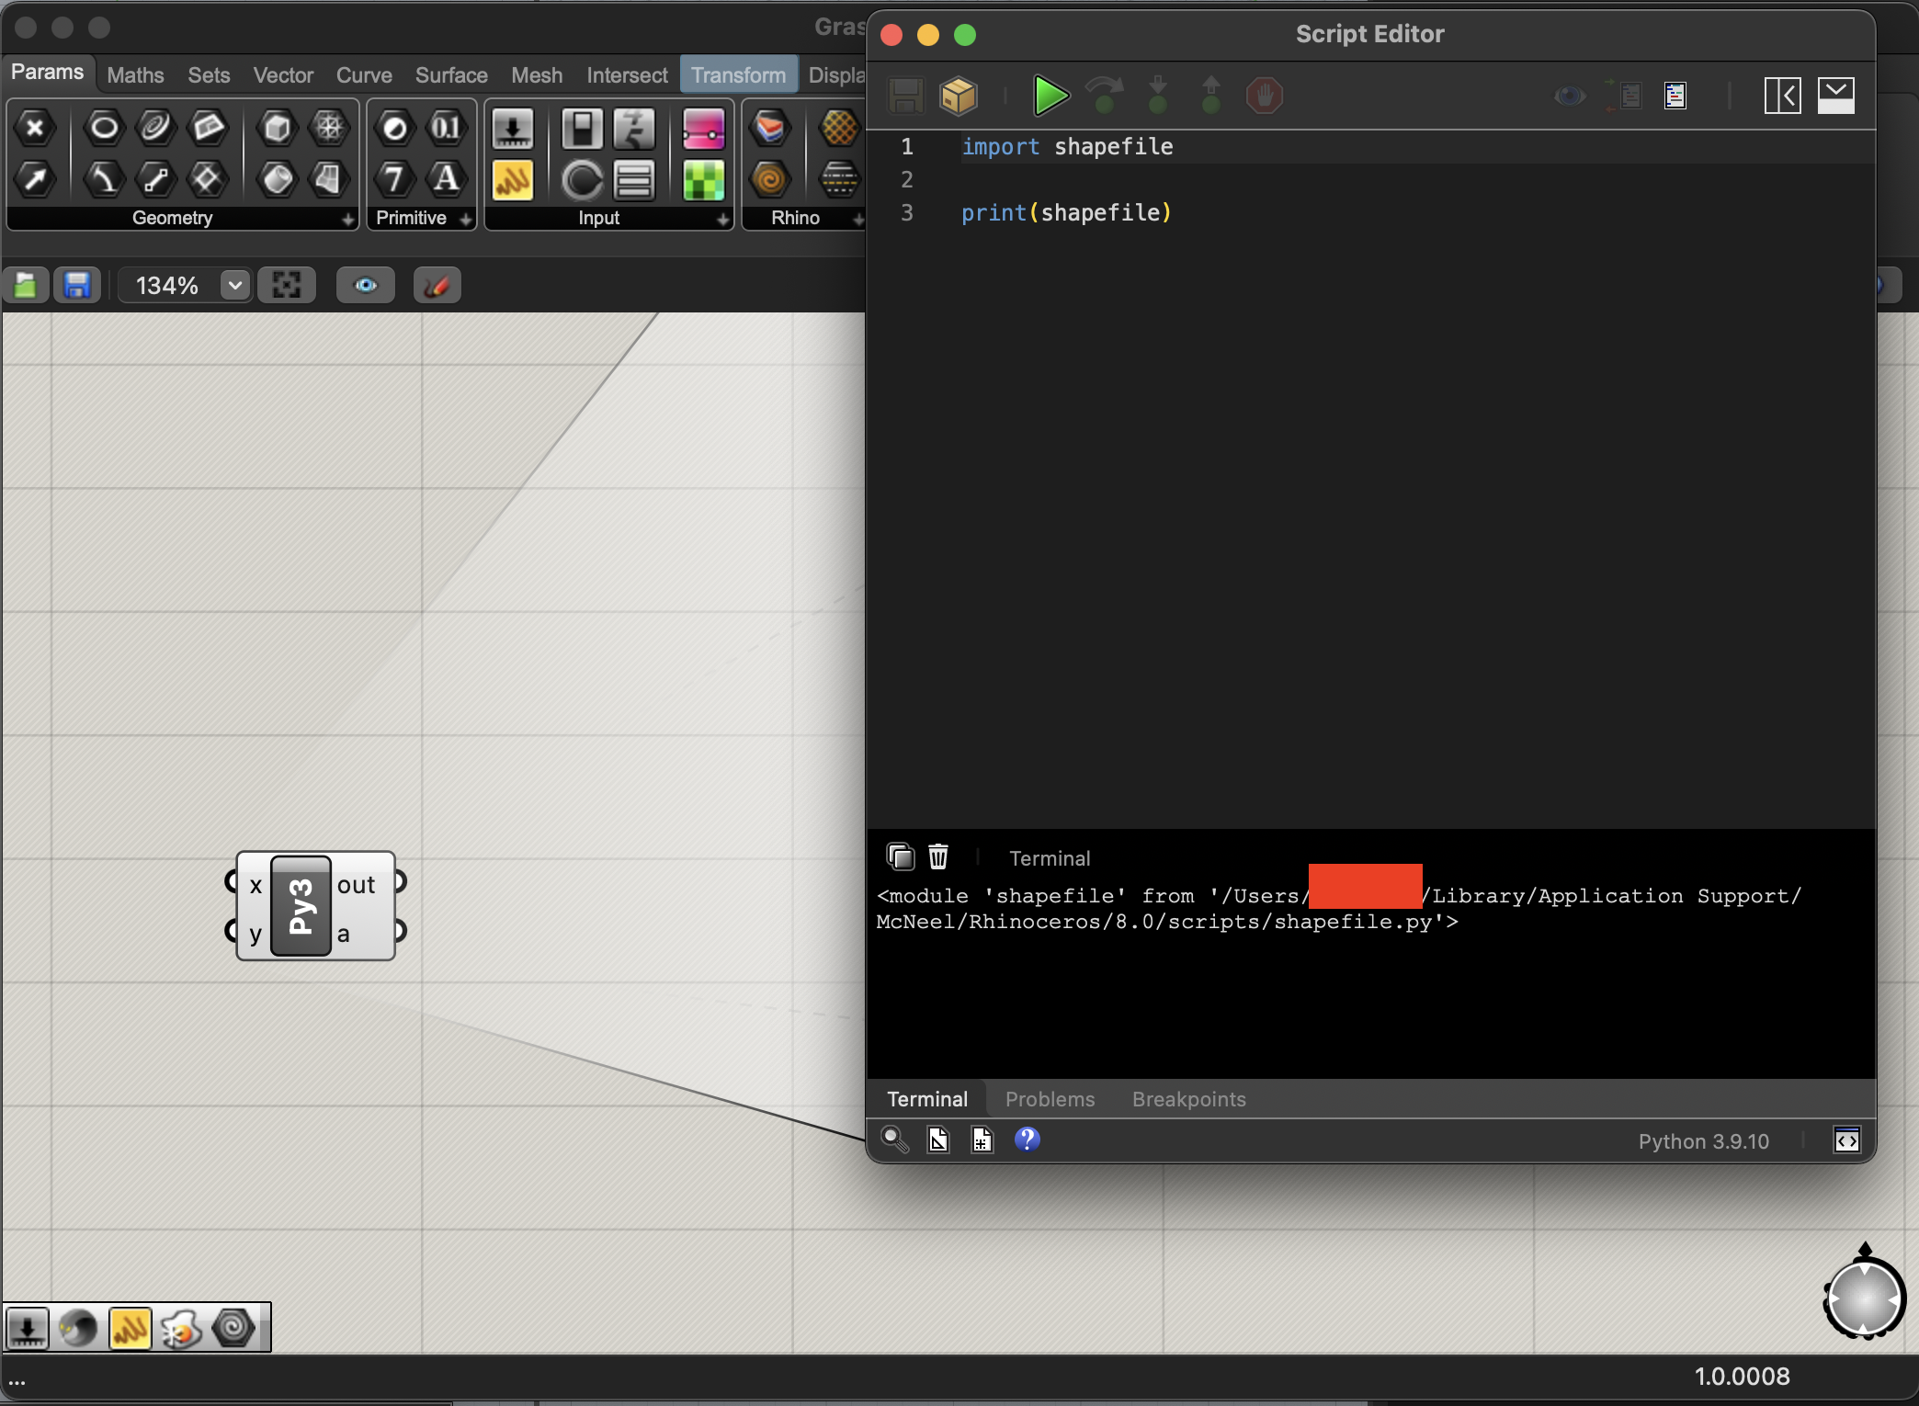The image size is (1919, 1406).
Task: Clear terminal with the trash icon
Action: pos(937,856)
